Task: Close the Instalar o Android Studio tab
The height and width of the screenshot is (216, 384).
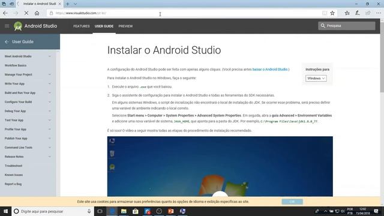Action: point(60,4)
